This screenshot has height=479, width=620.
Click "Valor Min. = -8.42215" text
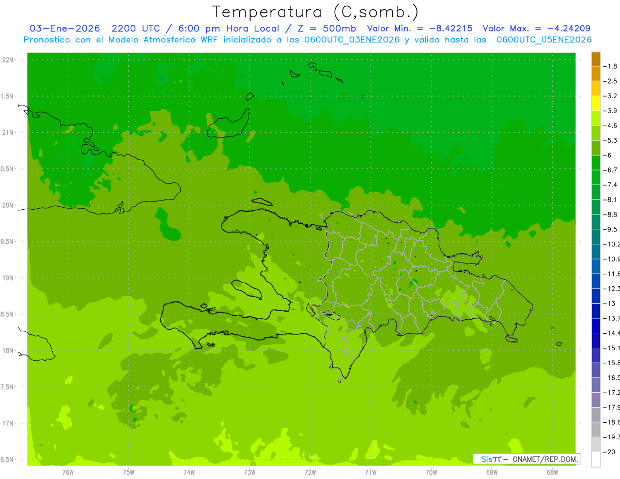(420, 28)
